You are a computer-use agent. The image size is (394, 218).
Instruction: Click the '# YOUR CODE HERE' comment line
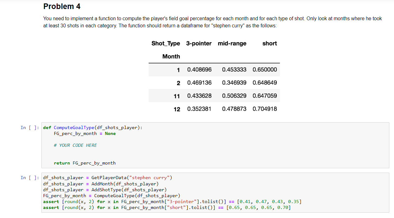[x=75, y=145]
